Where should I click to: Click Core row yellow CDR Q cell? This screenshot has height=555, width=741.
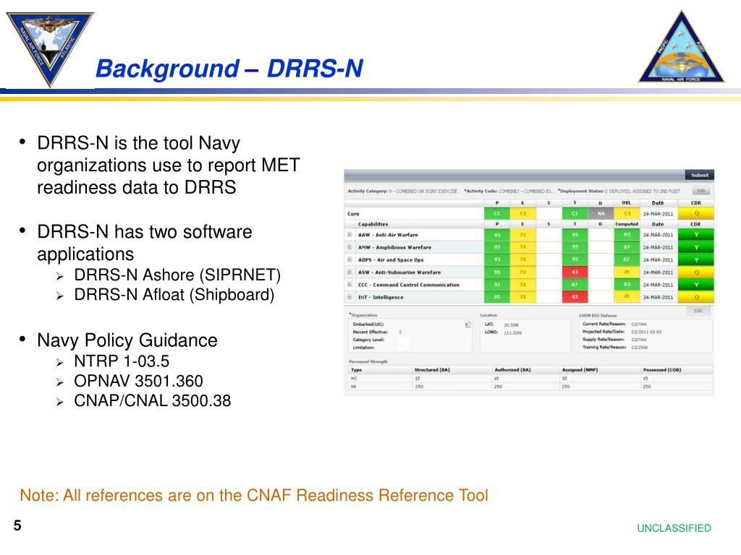[x=696, y=214]
